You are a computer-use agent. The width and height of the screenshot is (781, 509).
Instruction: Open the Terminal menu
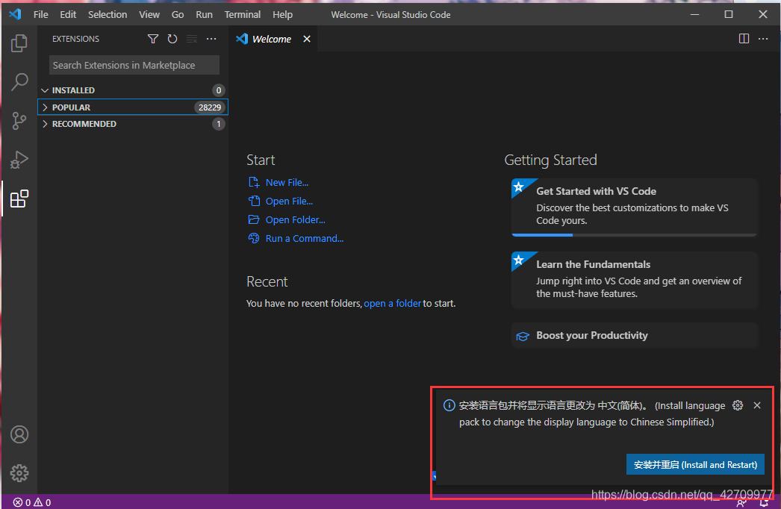(243, 14)
